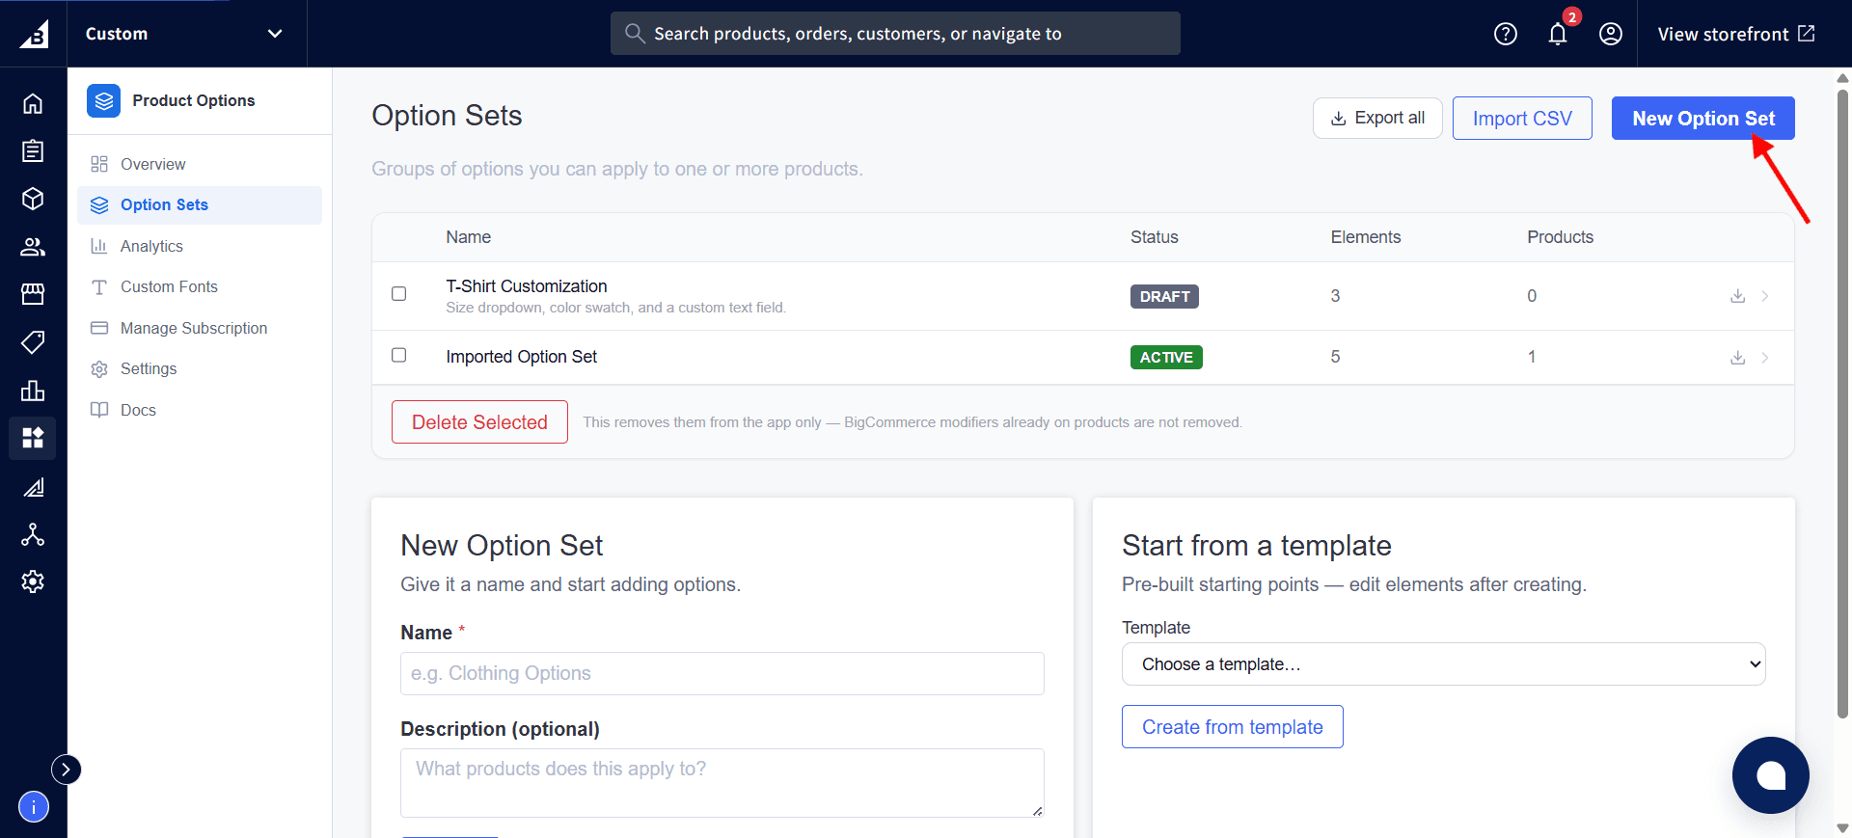
Task: Open Manage Subscription menu item
Action: (200, 328)
